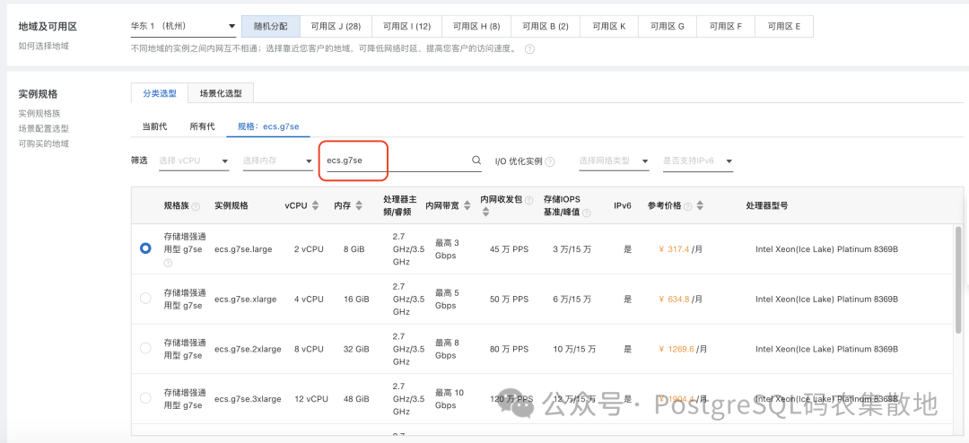The height and width of the screenshot is (443, 969).
Task: Choose 可用区 H (8)
Action: 476,27
